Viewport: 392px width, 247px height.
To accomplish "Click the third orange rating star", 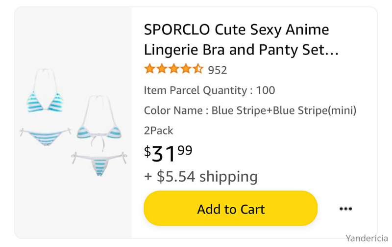I will [174, 69].
